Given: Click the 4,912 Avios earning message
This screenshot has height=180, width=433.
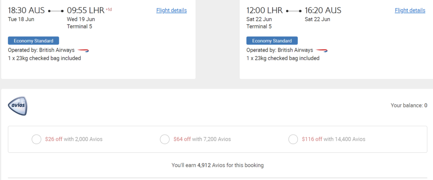Looking at the screenshot, I should (x=217, y=165).
